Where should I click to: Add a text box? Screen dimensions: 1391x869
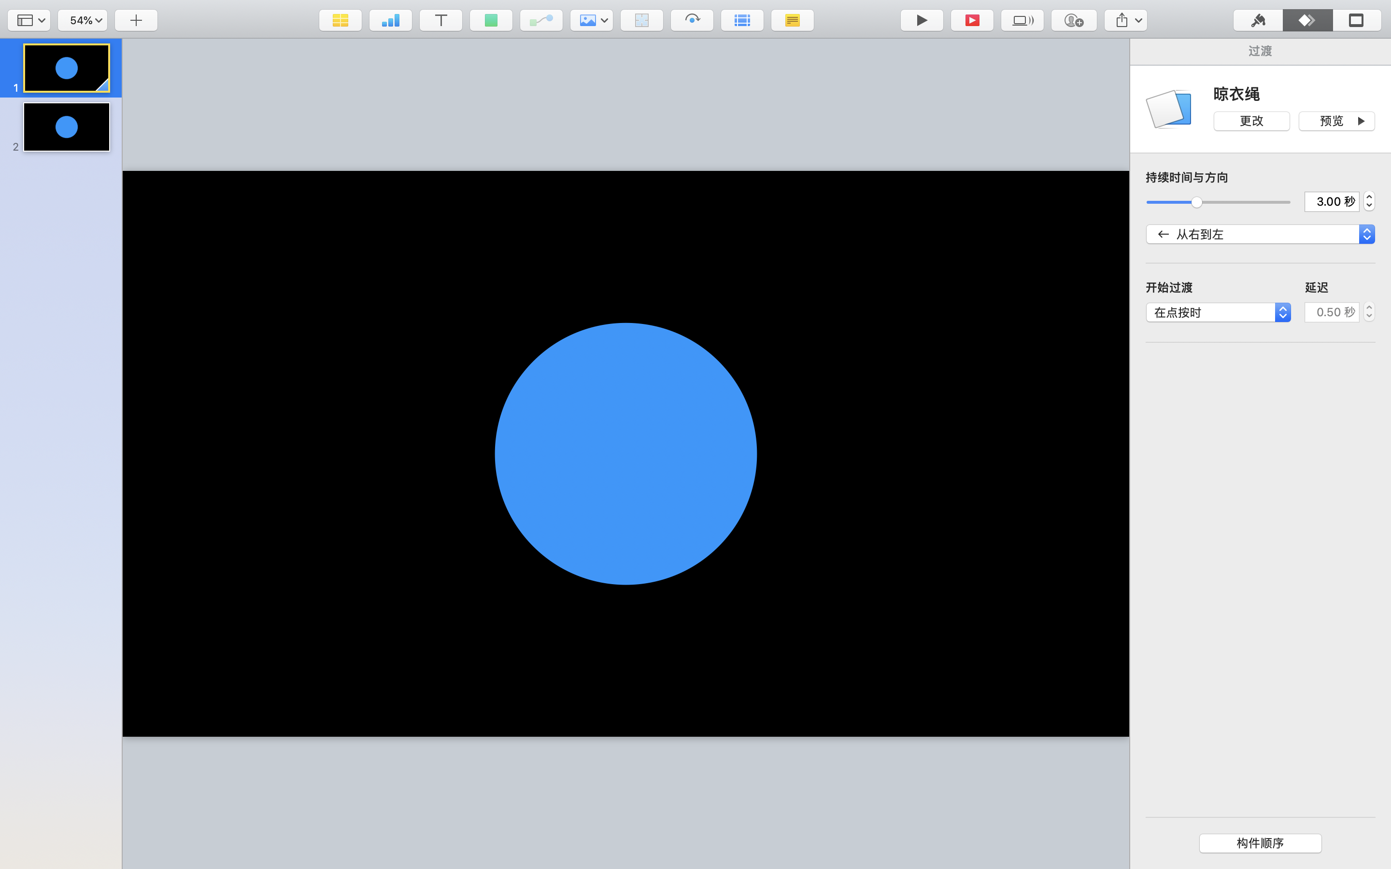(x=441, y=21)
